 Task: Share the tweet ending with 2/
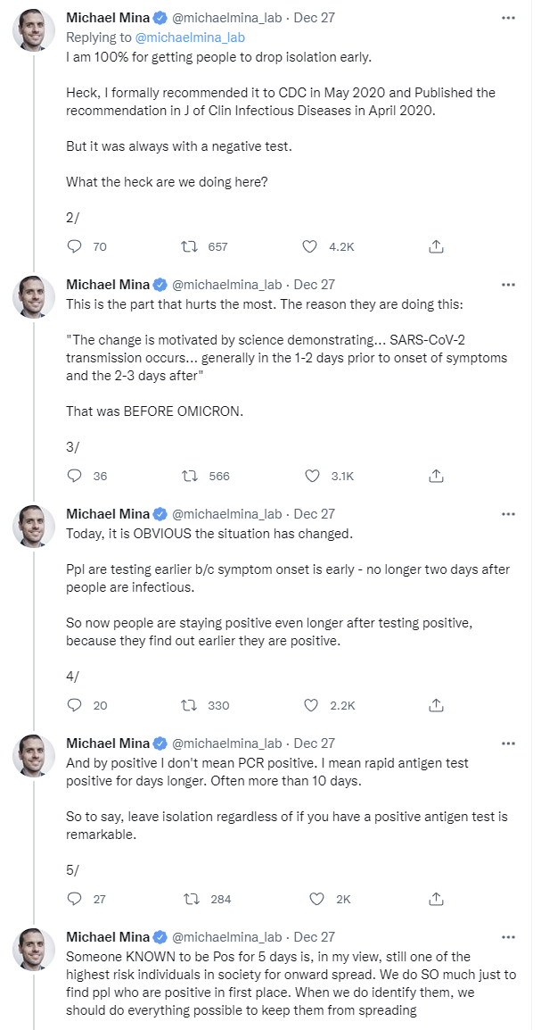[437, 246]
